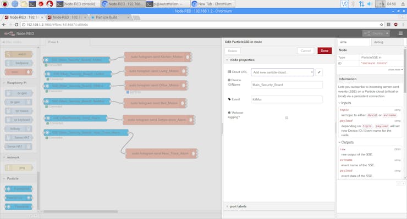Switch to the Particle Build browser tab
The image size is (407, 219).
click(x=109, y=18)
